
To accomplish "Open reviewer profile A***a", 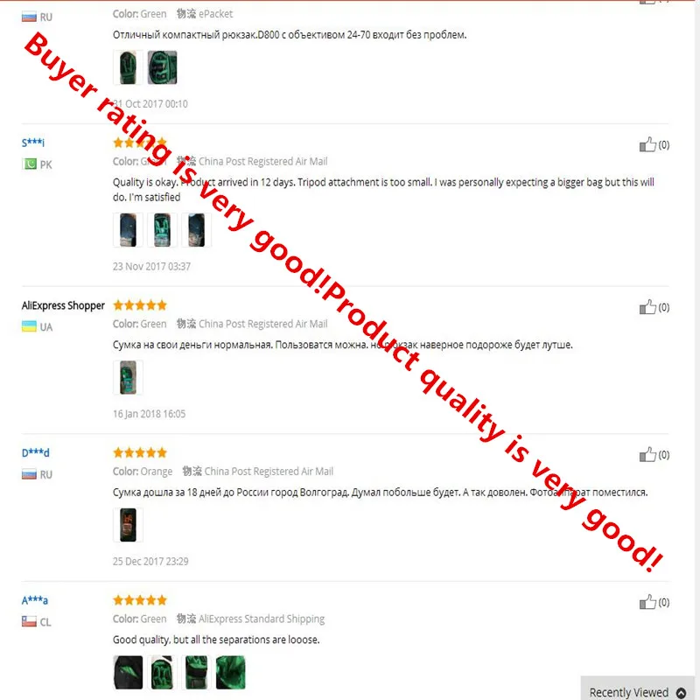I will (35, 600).
